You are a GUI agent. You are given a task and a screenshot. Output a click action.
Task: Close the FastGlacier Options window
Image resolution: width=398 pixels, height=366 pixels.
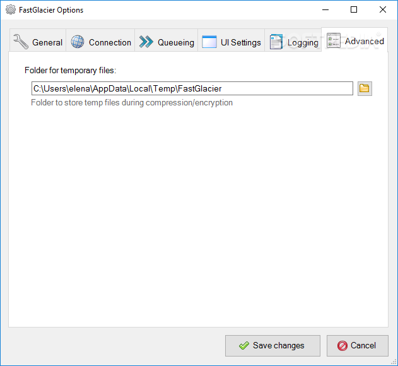click(383, 9)
